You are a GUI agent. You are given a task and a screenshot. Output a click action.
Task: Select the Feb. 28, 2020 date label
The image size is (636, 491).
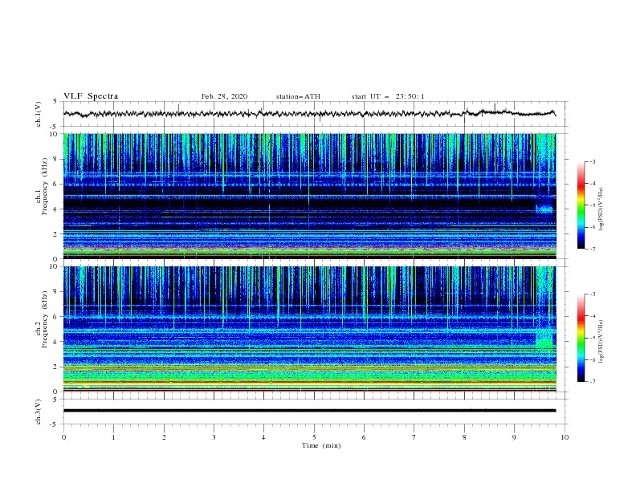tap(224, 96)
